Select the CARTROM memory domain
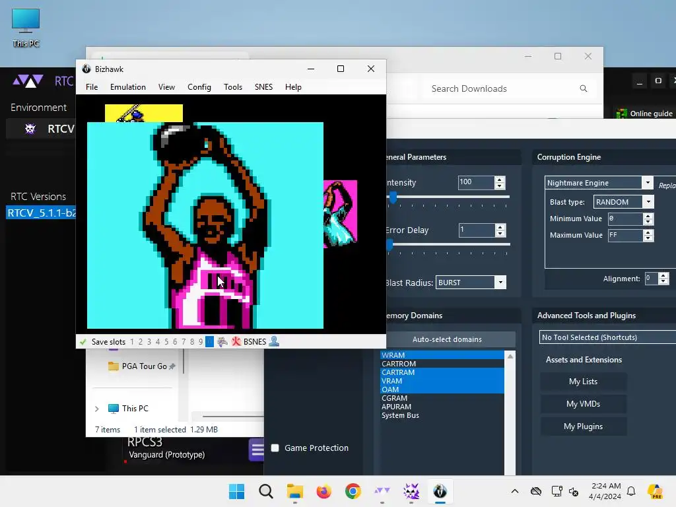This screenshot has width=676, height=507. tap(442, 364)
